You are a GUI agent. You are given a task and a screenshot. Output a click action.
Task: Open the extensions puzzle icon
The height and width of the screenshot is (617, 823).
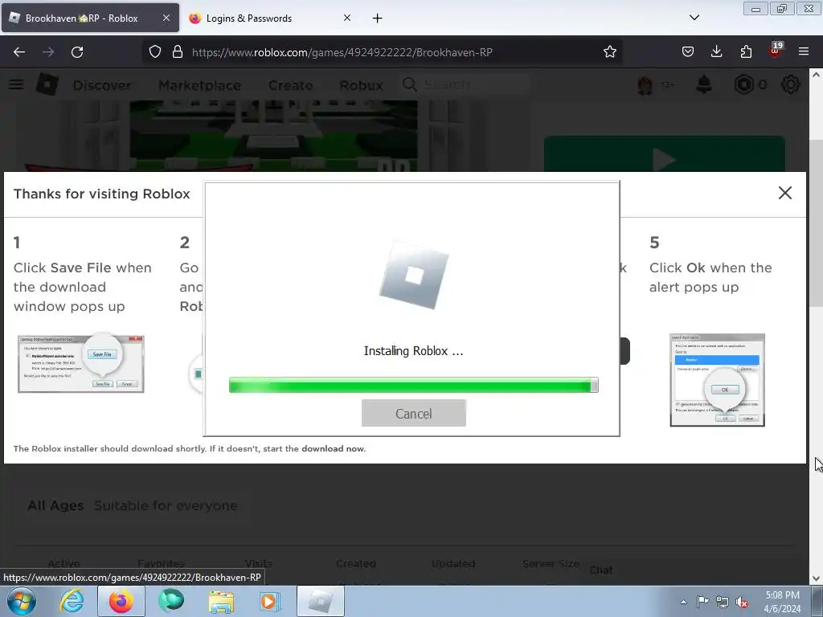[746, 52]
